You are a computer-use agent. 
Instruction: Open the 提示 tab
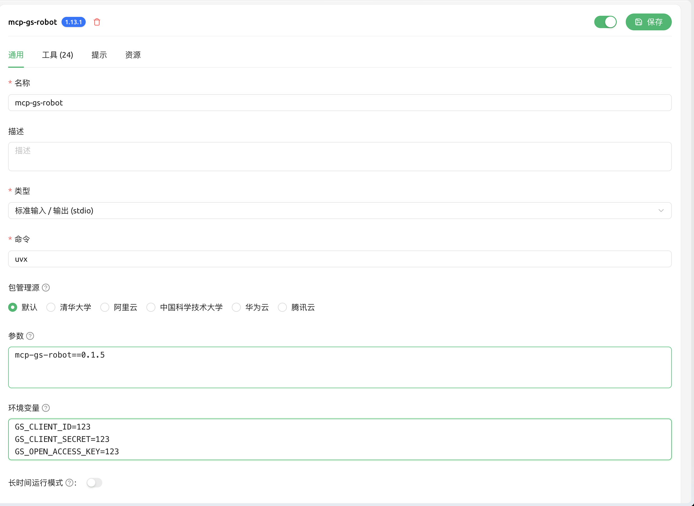[99, 55]
